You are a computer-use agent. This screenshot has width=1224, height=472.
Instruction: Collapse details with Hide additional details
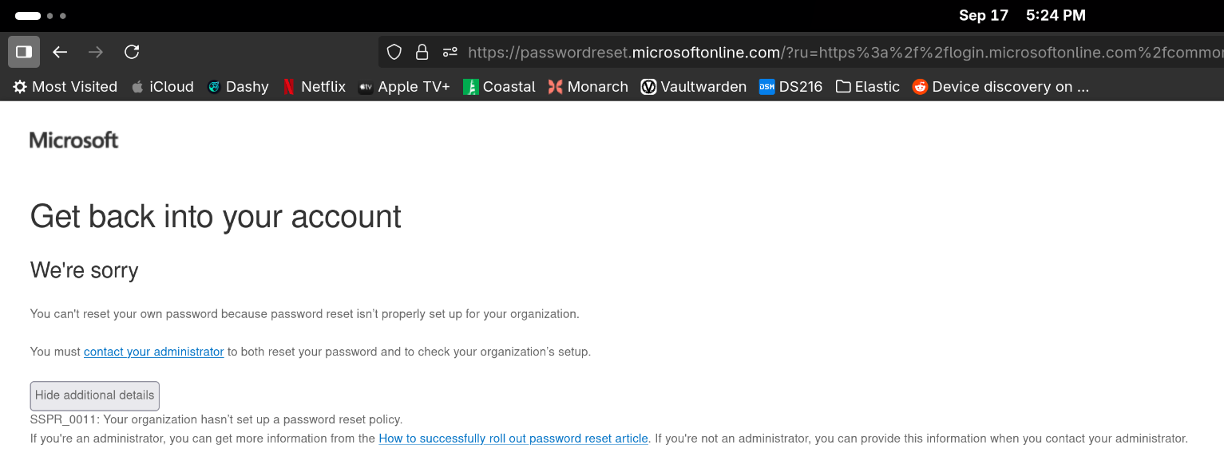[94, 395]
